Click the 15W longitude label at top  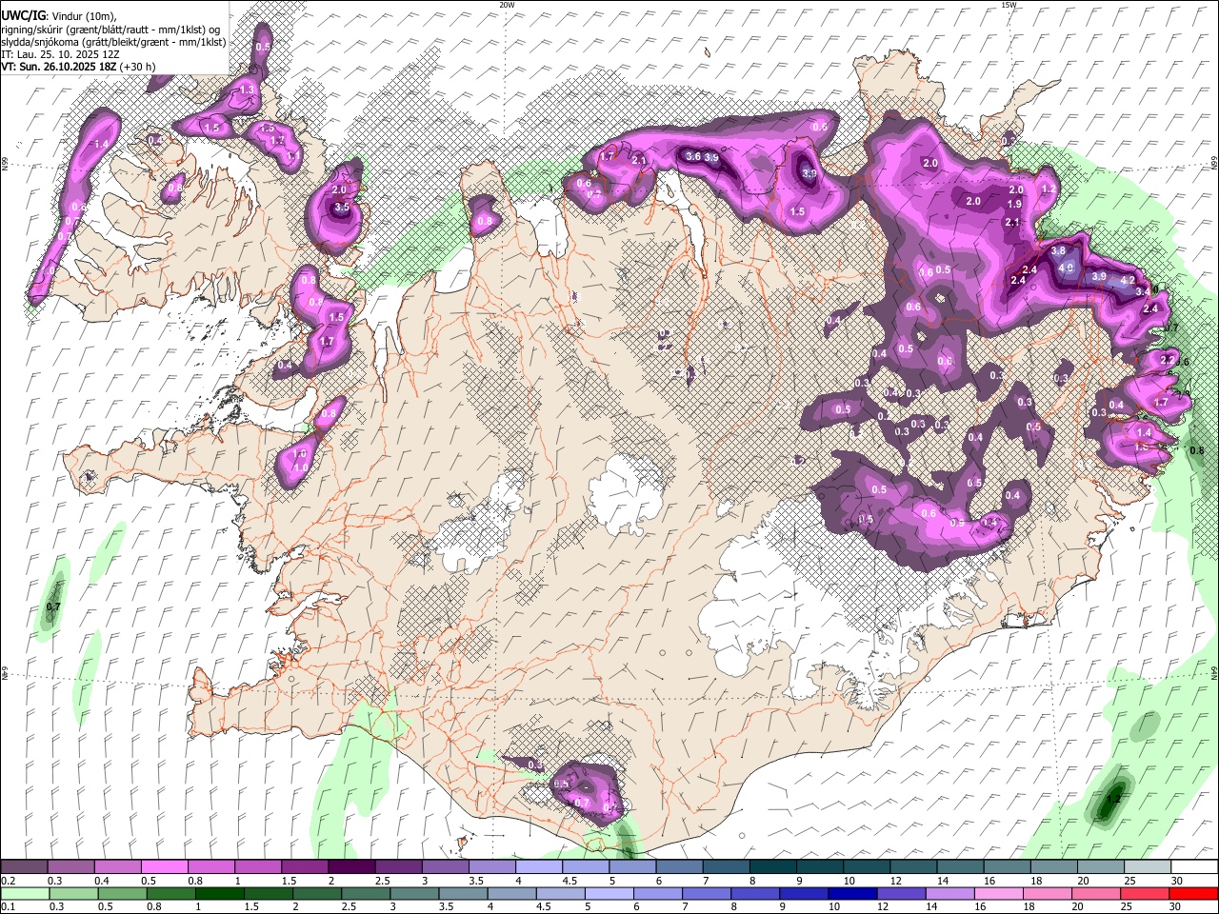(x=1009, y=5)
